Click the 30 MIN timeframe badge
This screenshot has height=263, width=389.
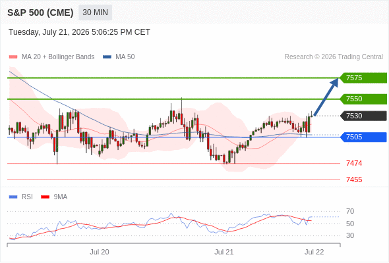(95, 12)
